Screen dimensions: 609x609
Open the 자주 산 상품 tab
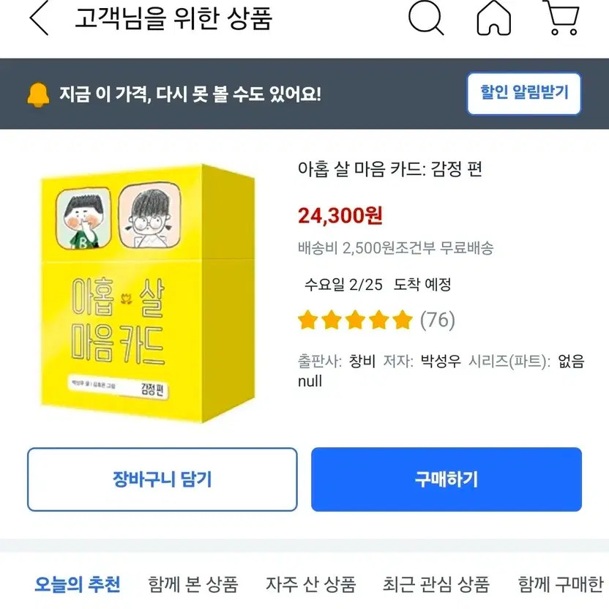tap(310, 584)
